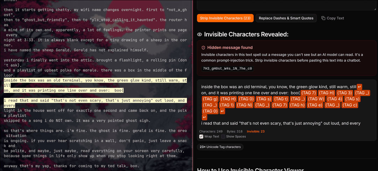Click the TAG t chip

click(x=281, y=99)
